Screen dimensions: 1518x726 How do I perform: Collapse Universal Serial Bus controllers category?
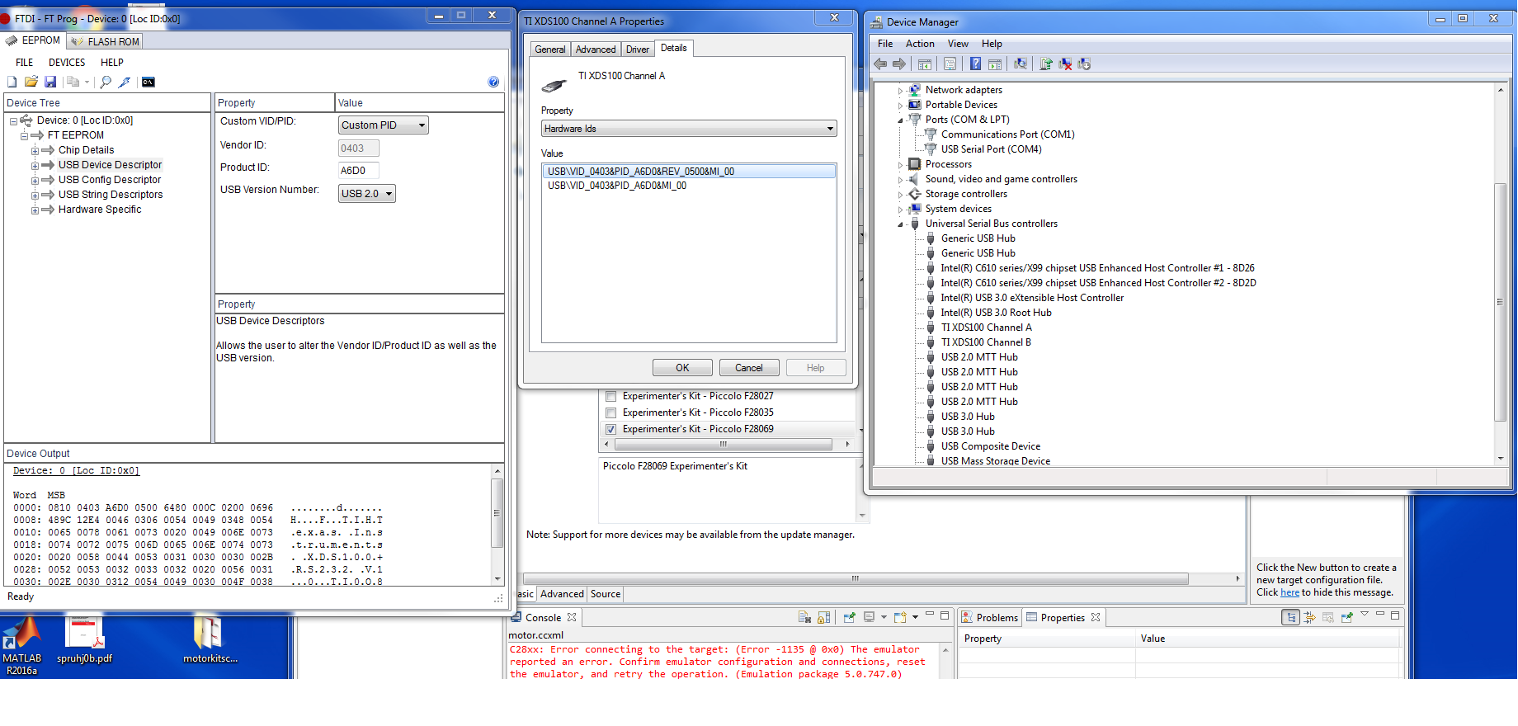coord(900,224)
